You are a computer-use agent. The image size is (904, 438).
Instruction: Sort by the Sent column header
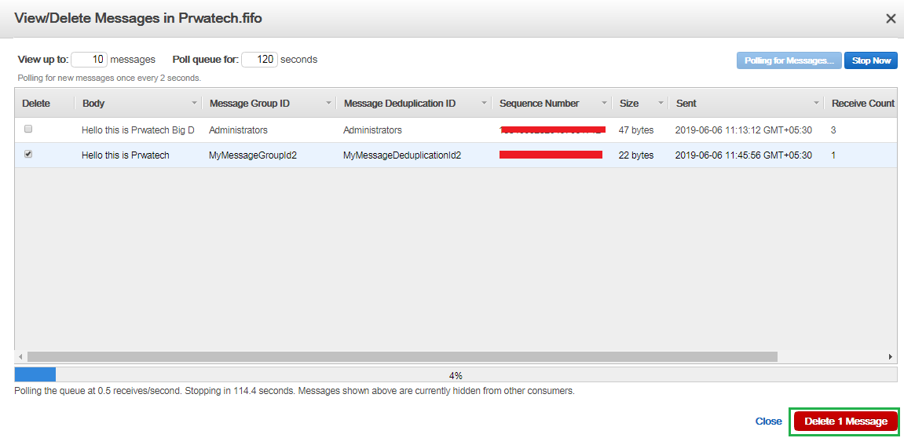click(x=686, y=104)
